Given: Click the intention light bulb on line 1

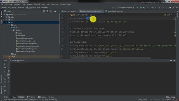Looking at the screenshot, I should [x=72, y=15].
